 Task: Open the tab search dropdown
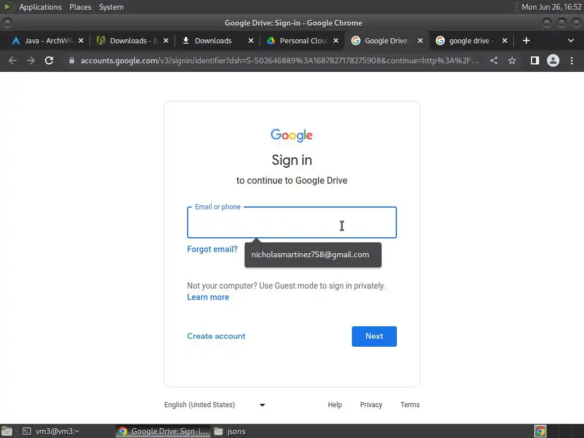pos(570,40)
